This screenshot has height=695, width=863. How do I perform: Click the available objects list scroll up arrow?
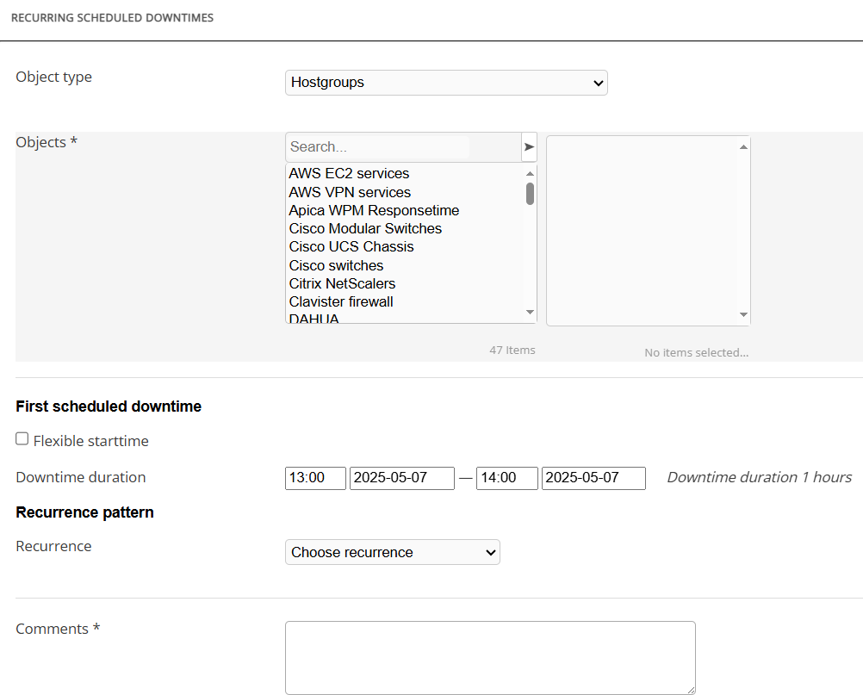tap(530, 173)
